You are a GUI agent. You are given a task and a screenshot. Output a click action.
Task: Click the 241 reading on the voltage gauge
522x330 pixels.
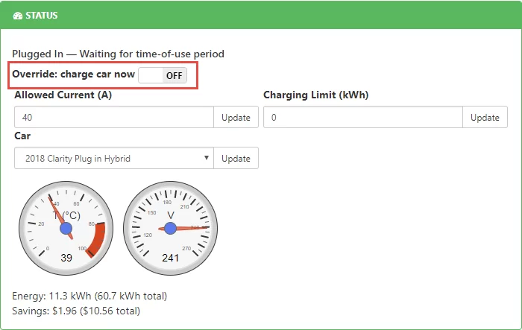(x=170, y=258)
